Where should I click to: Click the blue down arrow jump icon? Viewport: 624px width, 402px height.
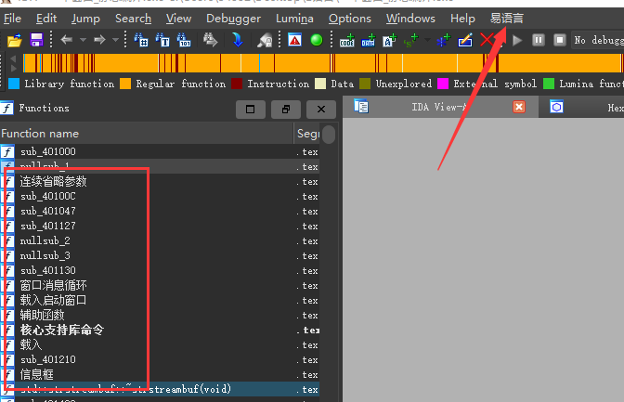[237, 40]
